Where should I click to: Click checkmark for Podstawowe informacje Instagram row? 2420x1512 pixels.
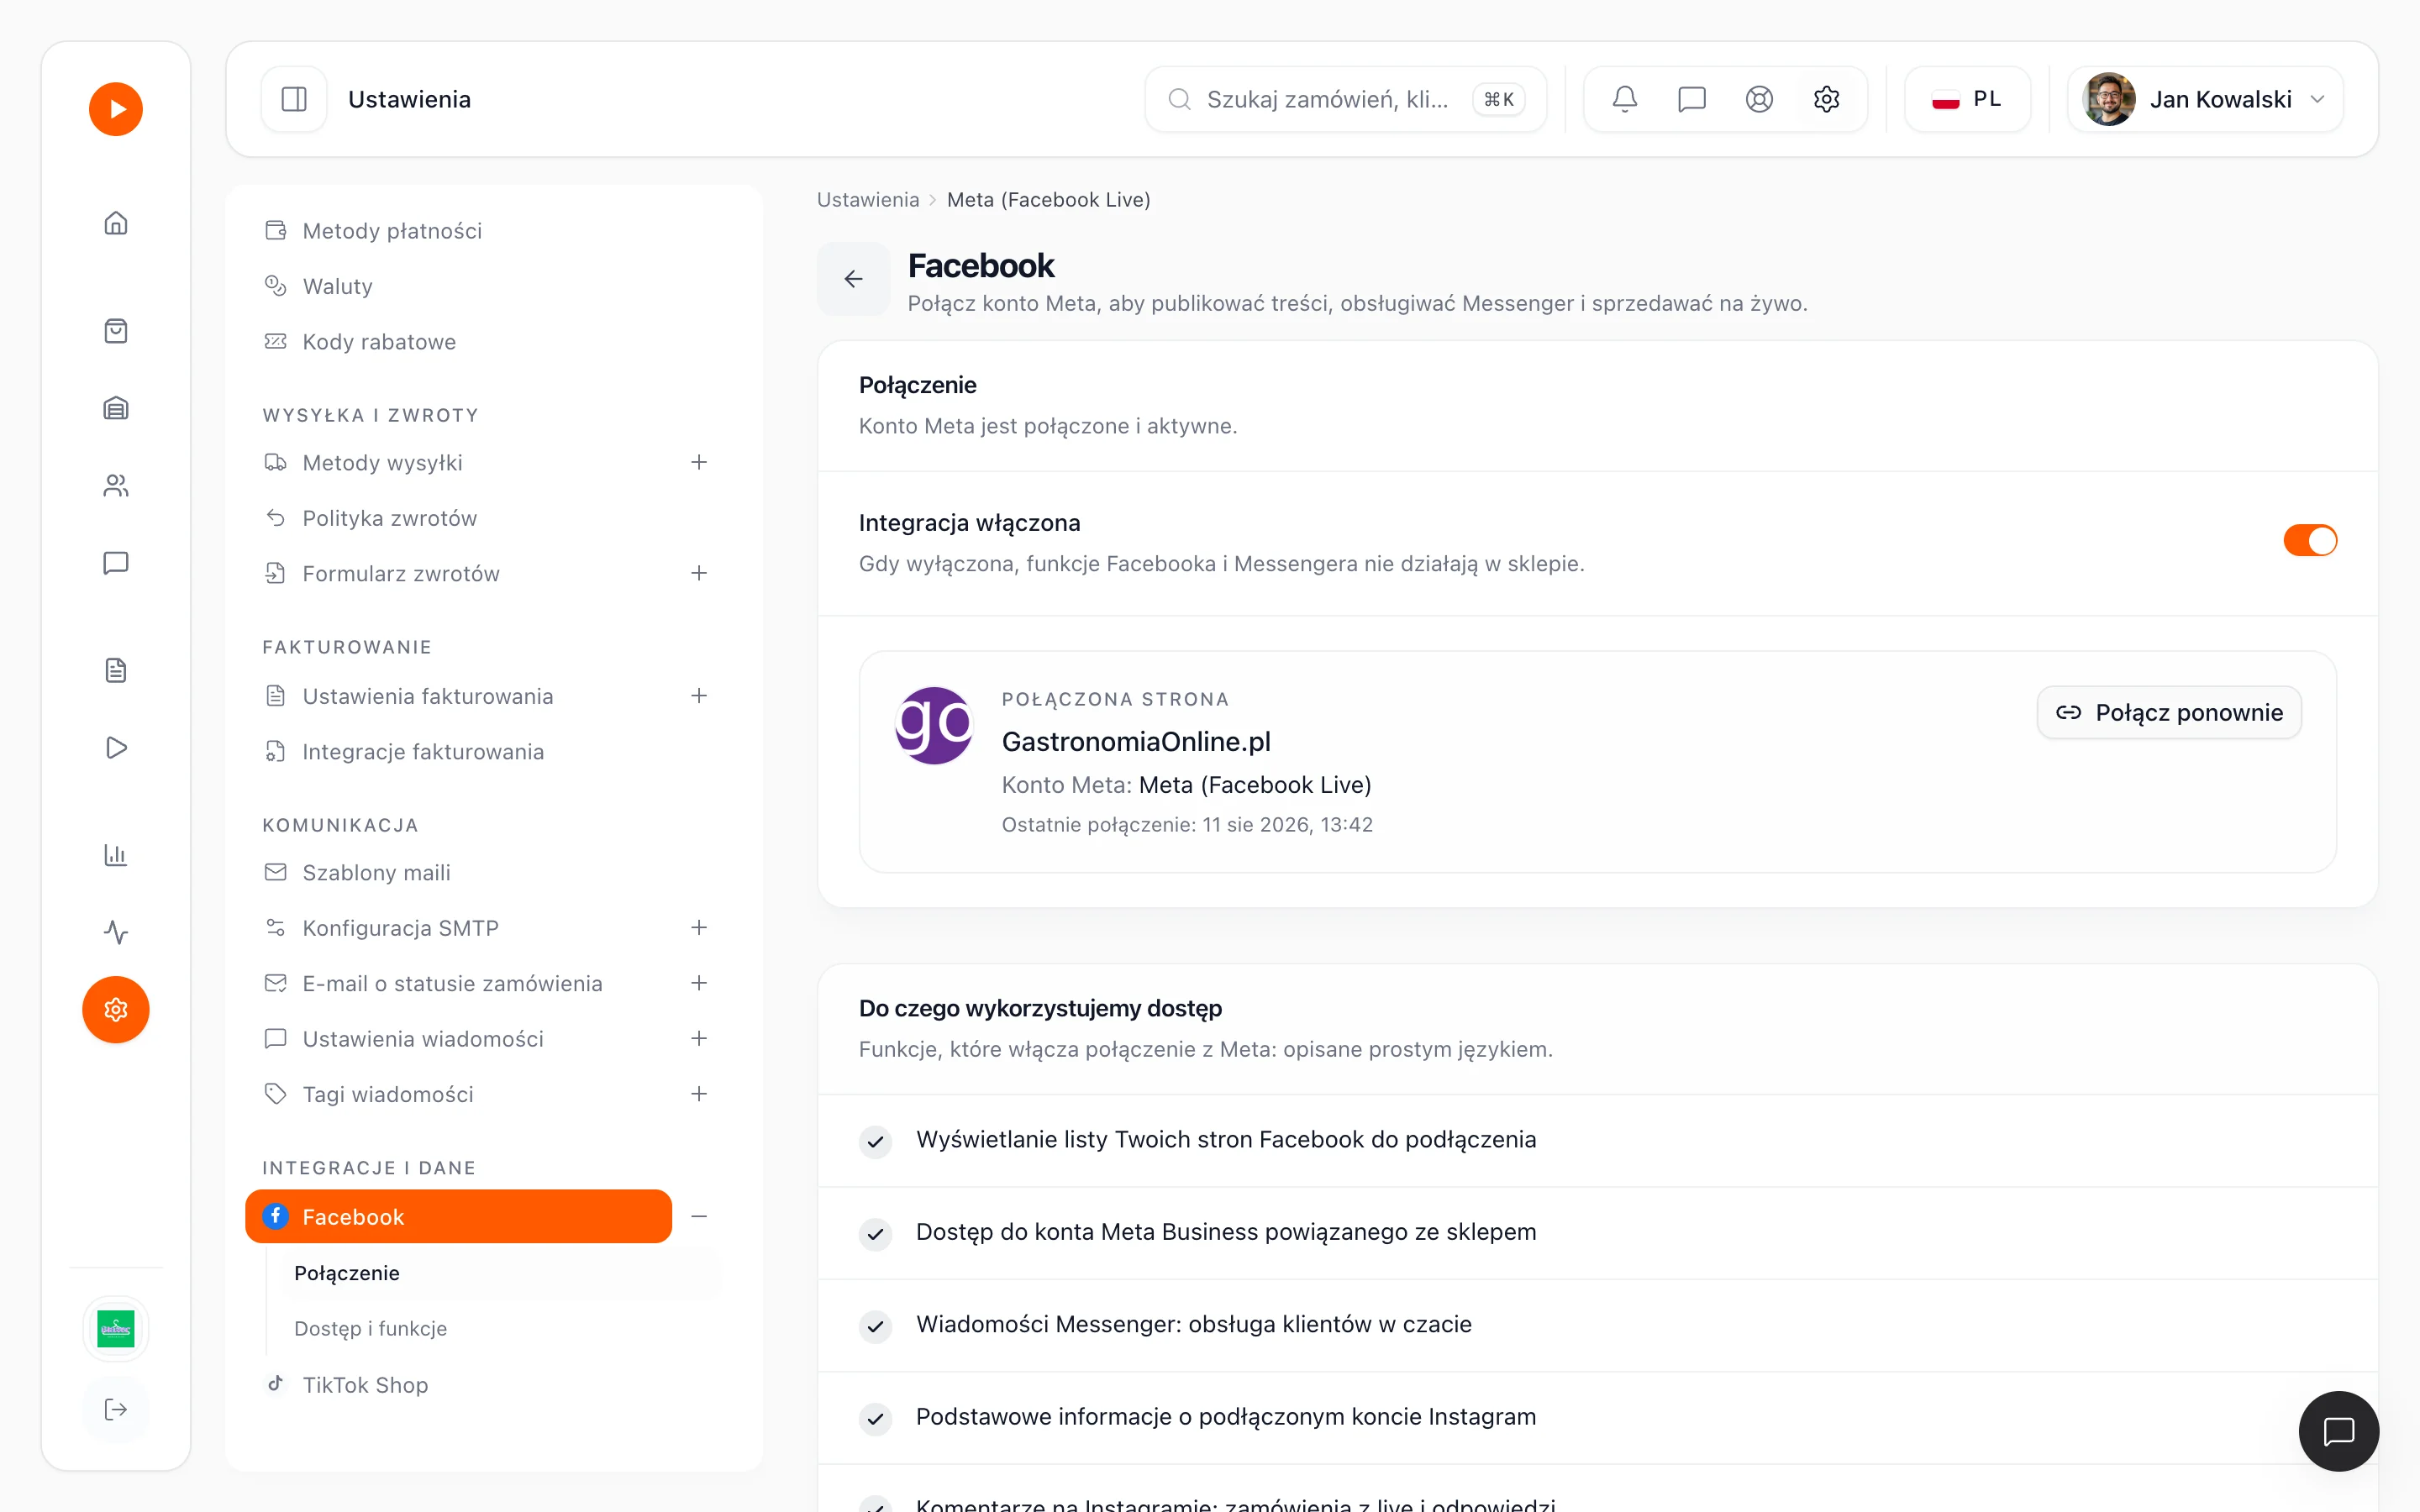tap(875, 1418)
